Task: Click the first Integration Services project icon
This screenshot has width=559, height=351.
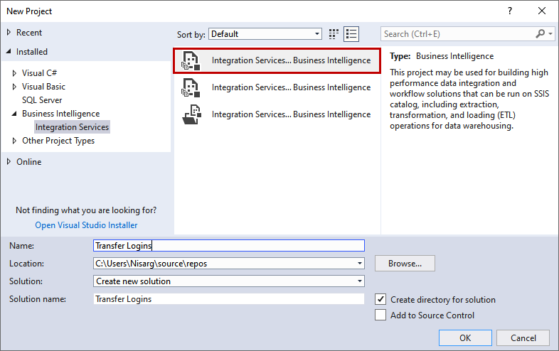Action: click(x=191, y=60)
